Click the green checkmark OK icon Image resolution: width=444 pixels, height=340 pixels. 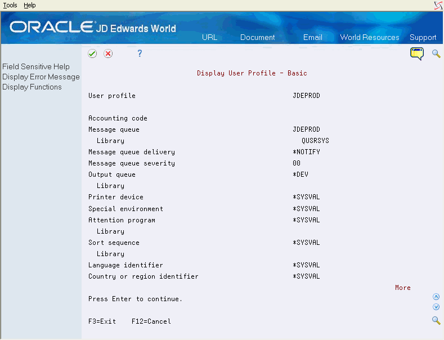(x=92, y=53)
